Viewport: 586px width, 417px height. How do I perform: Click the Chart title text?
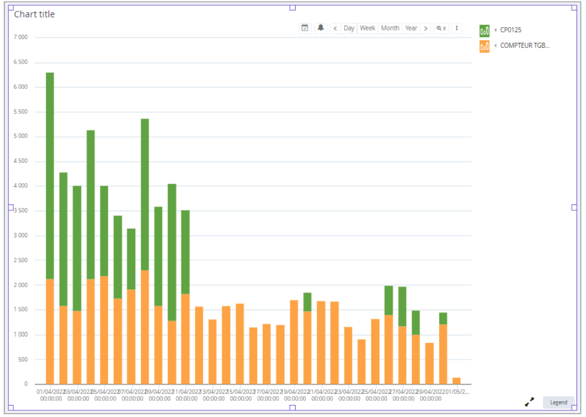tap(34, 14)
